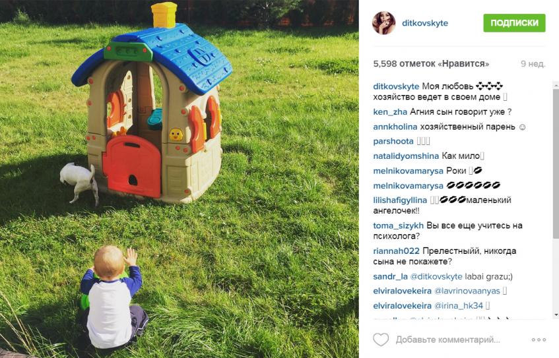Click the ditkovskyte username in header

tap(425, 23)
